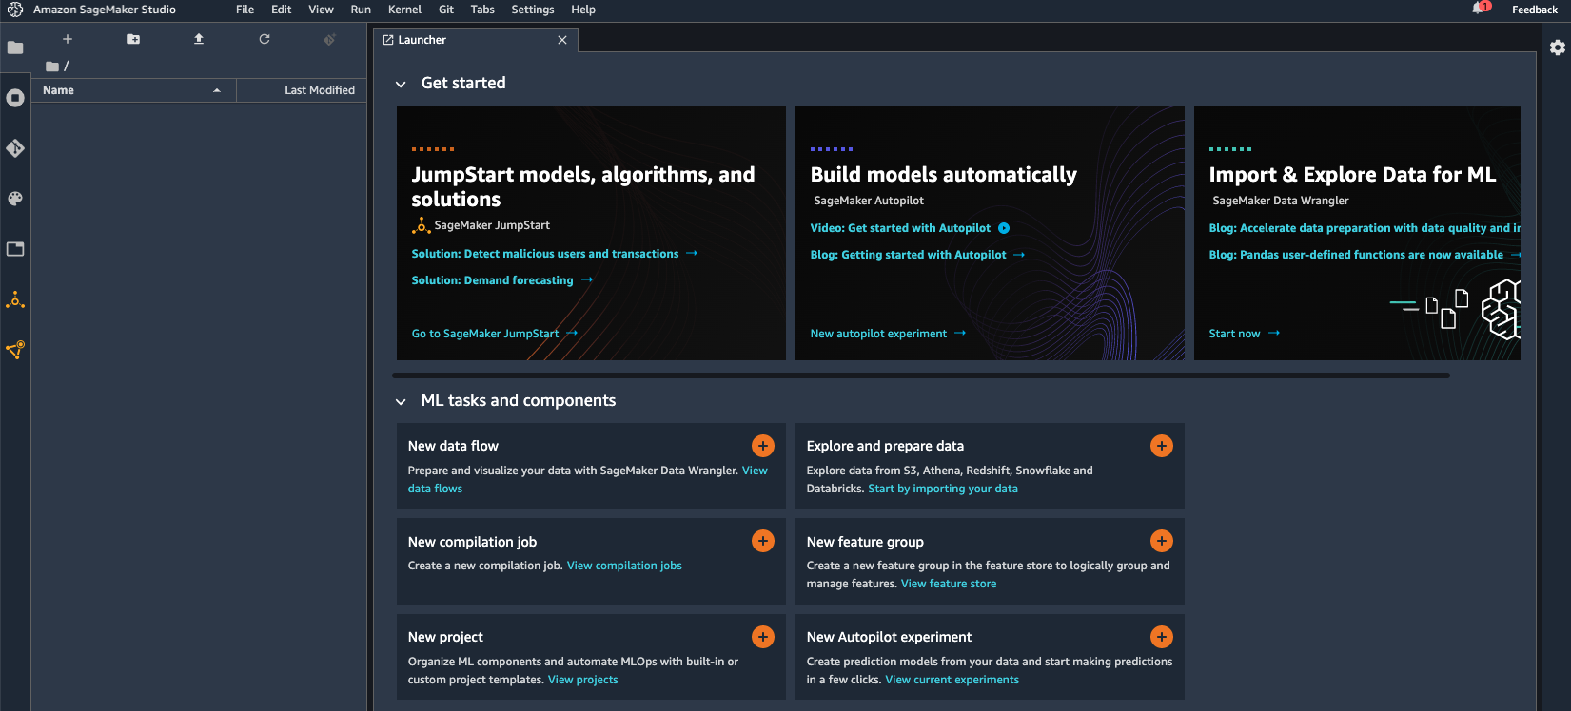
Task: Open the Kernel menu
Action: click(x=404, y=10)
